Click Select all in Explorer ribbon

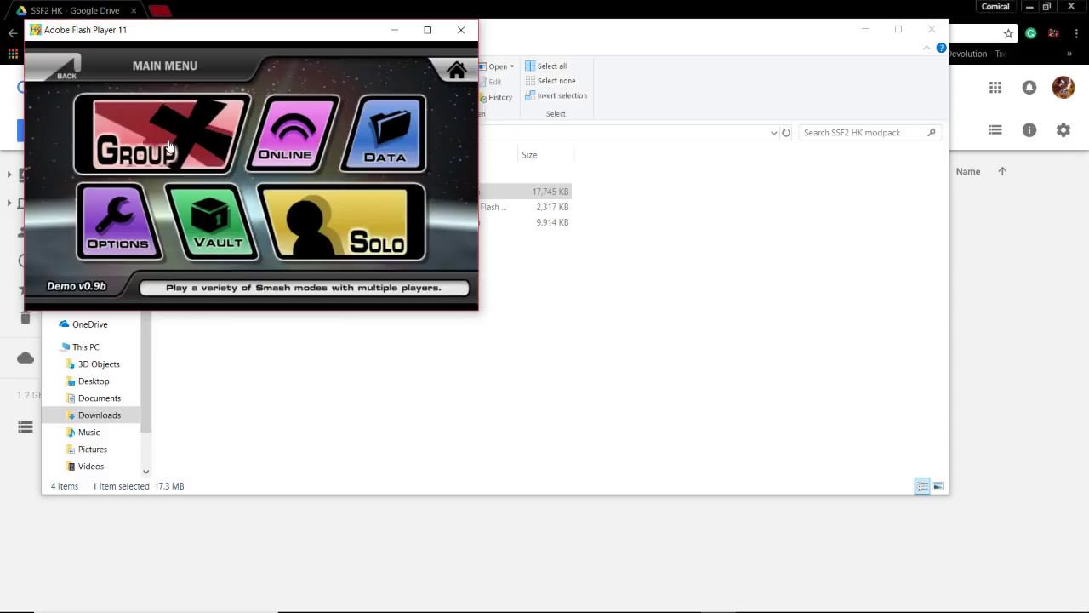coord(545,66)
